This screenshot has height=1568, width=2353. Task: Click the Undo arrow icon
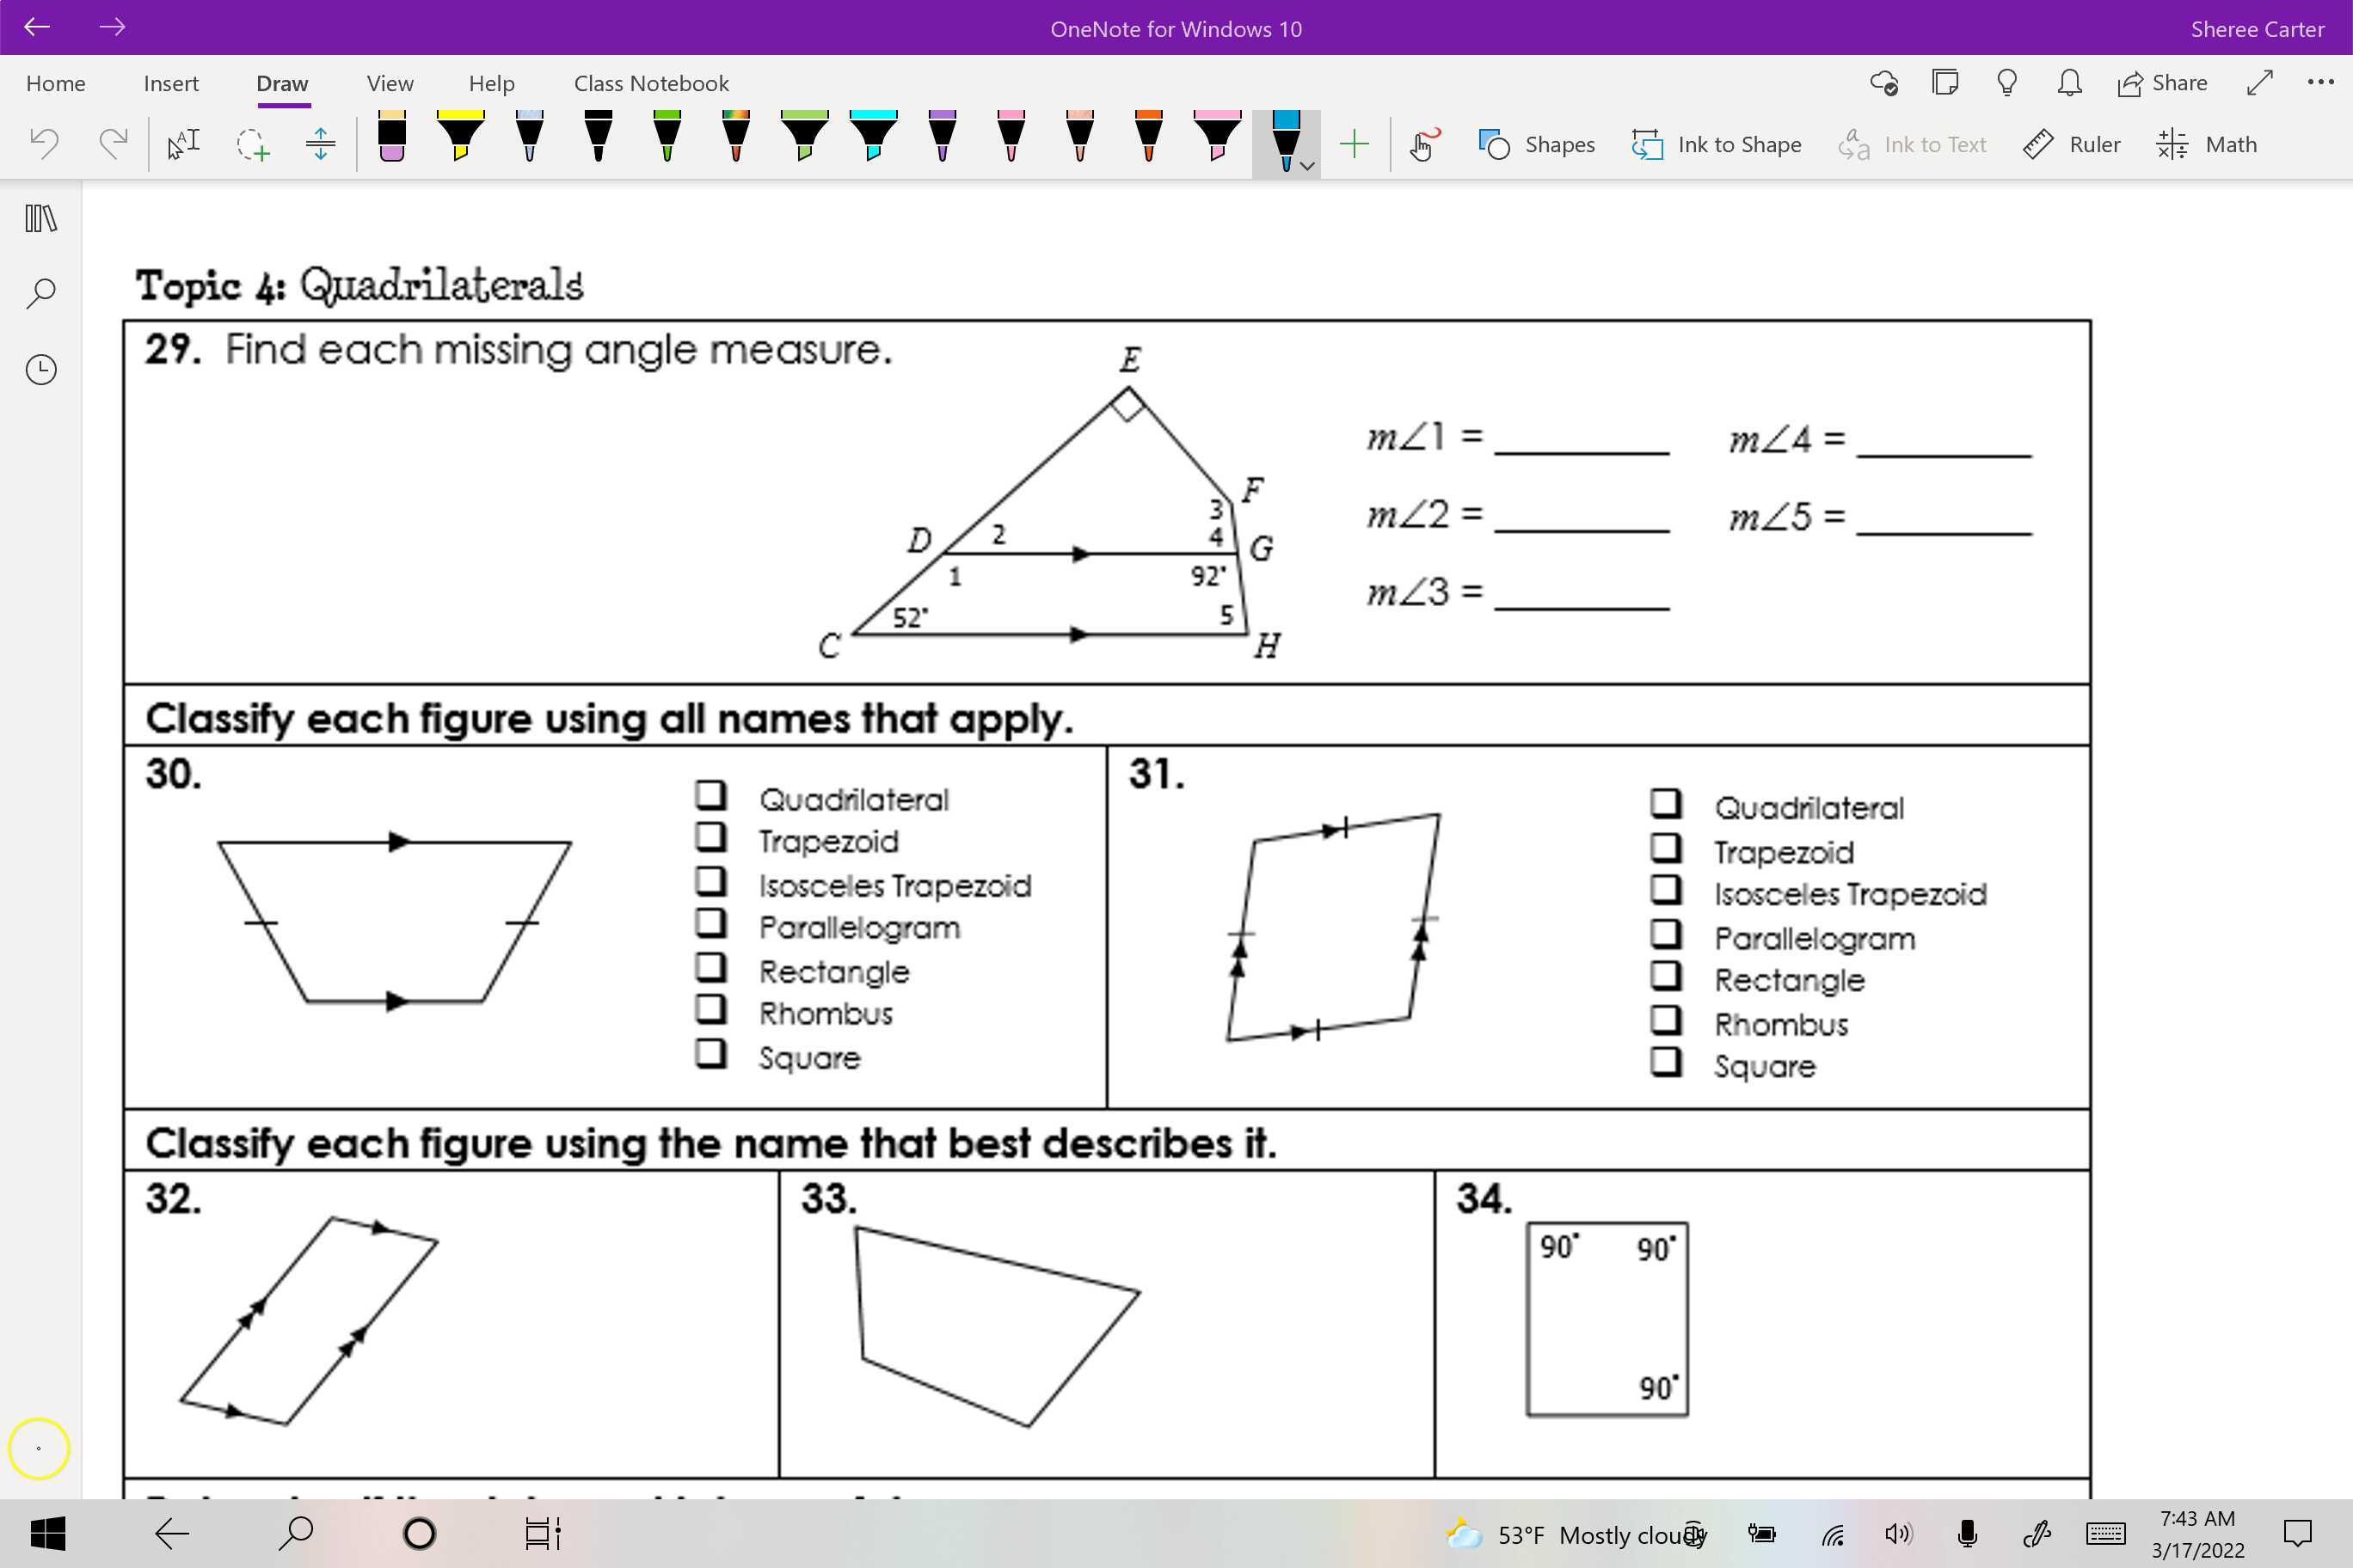click(x=44, y=144)
